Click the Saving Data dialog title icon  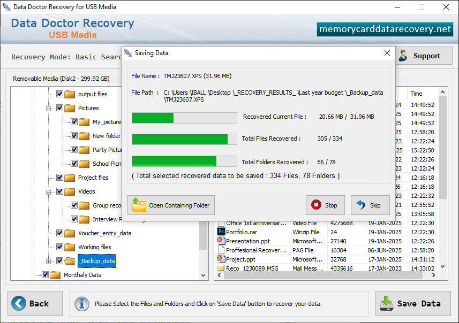(x=128, y=53)
